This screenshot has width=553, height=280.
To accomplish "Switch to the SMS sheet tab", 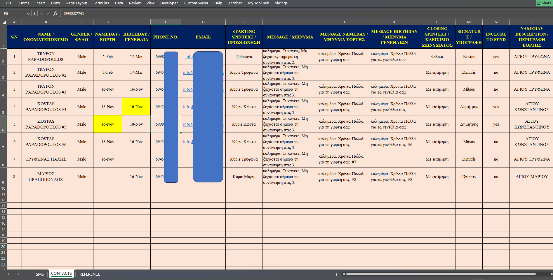I will point(40,274).
